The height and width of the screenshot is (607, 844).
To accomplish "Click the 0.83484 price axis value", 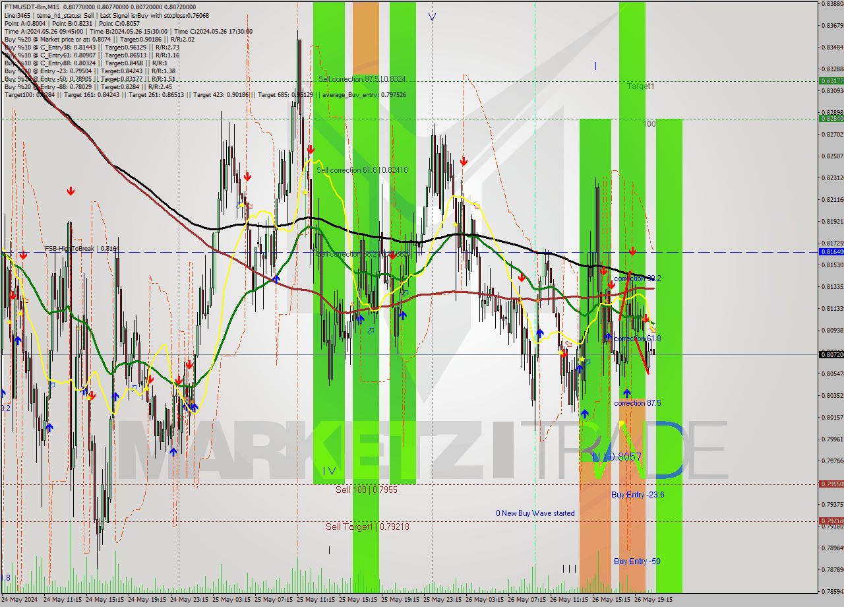I will point(831,48).
